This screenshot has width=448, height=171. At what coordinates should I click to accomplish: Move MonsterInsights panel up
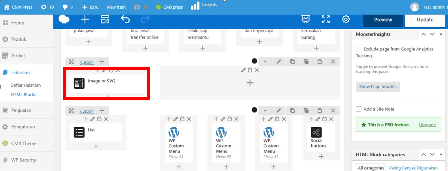coord(424,34)
